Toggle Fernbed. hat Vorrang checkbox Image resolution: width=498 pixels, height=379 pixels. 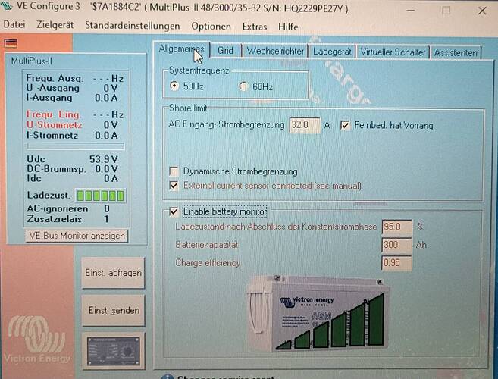coord(345,125)
